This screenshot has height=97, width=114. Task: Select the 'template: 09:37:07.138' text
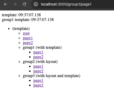pyautogui.click(x=21, y=15)
